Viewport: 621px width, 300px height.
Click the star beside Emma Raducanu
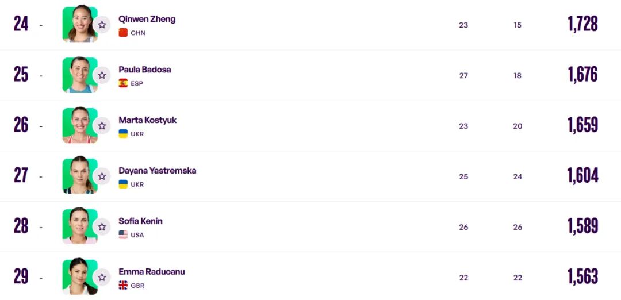pyautogui.click(x=102, y=278)
